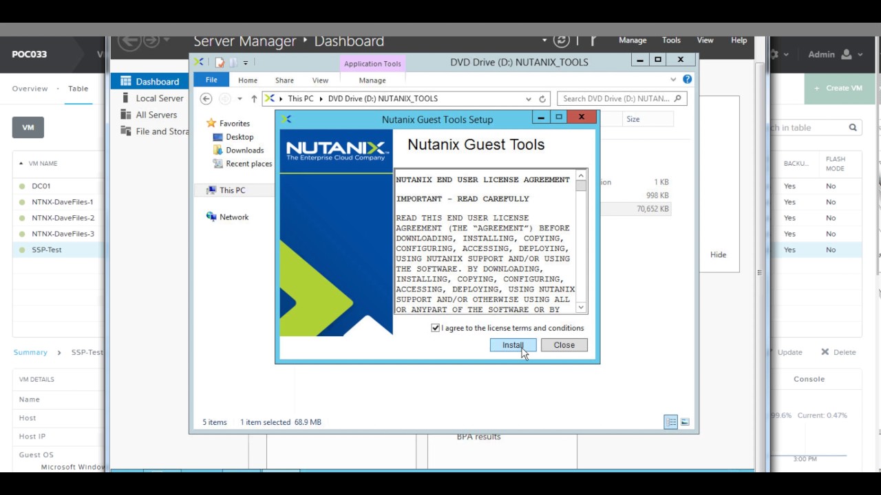881x495 pixels.
Task: Open Customize Quick Access Toolbar dropdown
Action: (x=246, y=63)
